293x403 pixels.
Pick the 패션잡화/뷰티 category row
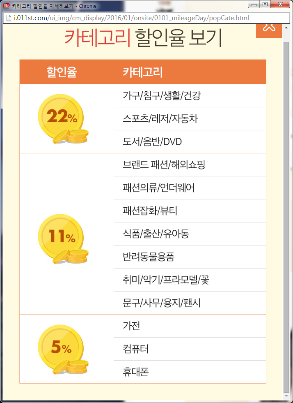[150, 211]
